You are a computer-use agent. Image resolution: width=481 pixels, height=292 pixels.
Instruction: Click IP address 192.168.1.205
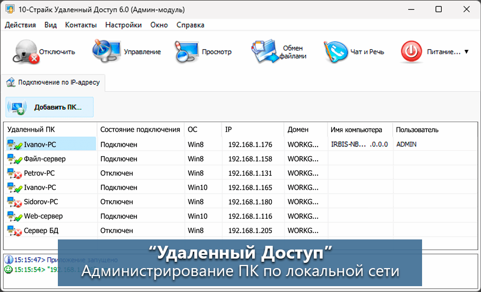pos(250,230)
